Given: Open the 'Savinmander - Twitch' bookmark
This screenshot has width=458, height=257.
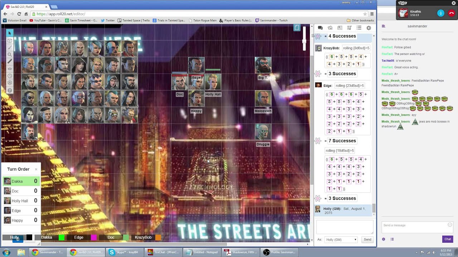Looking at the screenshot, I should click(x=271, y=20).
